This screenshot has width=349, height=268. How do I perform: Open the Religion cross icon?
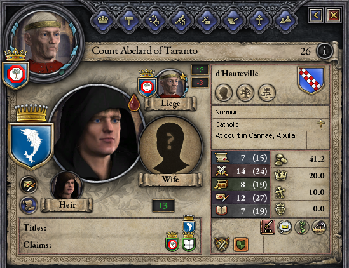[259, 20]
